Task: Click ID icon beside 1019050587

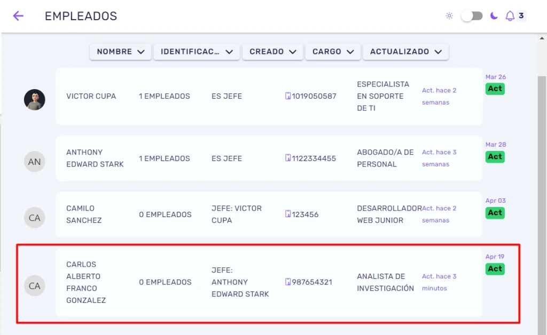Action: click(288, 96)
